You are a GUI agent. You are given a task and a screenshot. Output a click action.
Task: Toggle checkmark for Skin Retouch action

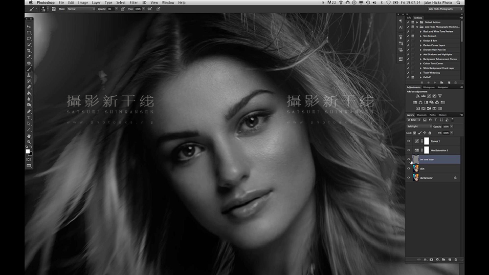tap(408, 36)
